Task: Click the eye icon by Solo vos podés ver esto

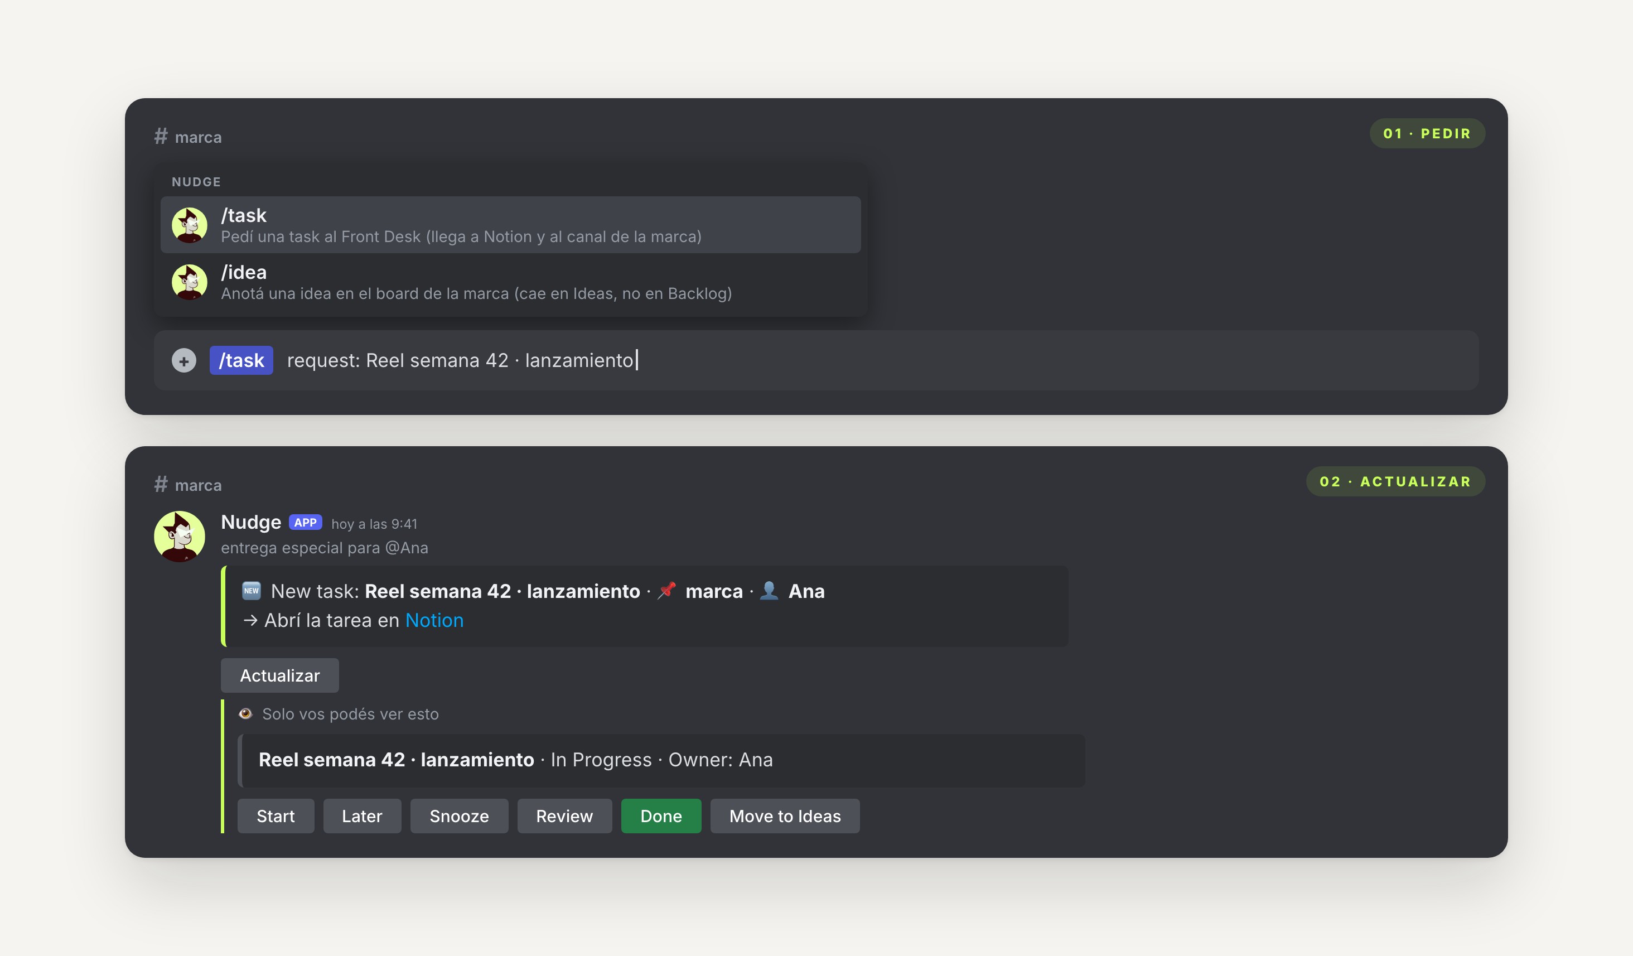Action: pos(245,713)
